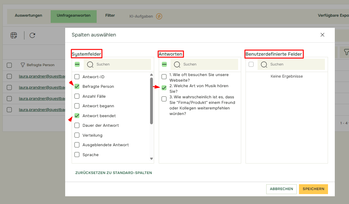Image resolution: width=349 pixels, height=204 pixels.
Task: Click the search icon under Systemfelder
Action: click(90, 64)
